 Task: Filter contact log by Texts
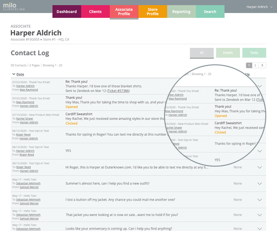(254, 53)
